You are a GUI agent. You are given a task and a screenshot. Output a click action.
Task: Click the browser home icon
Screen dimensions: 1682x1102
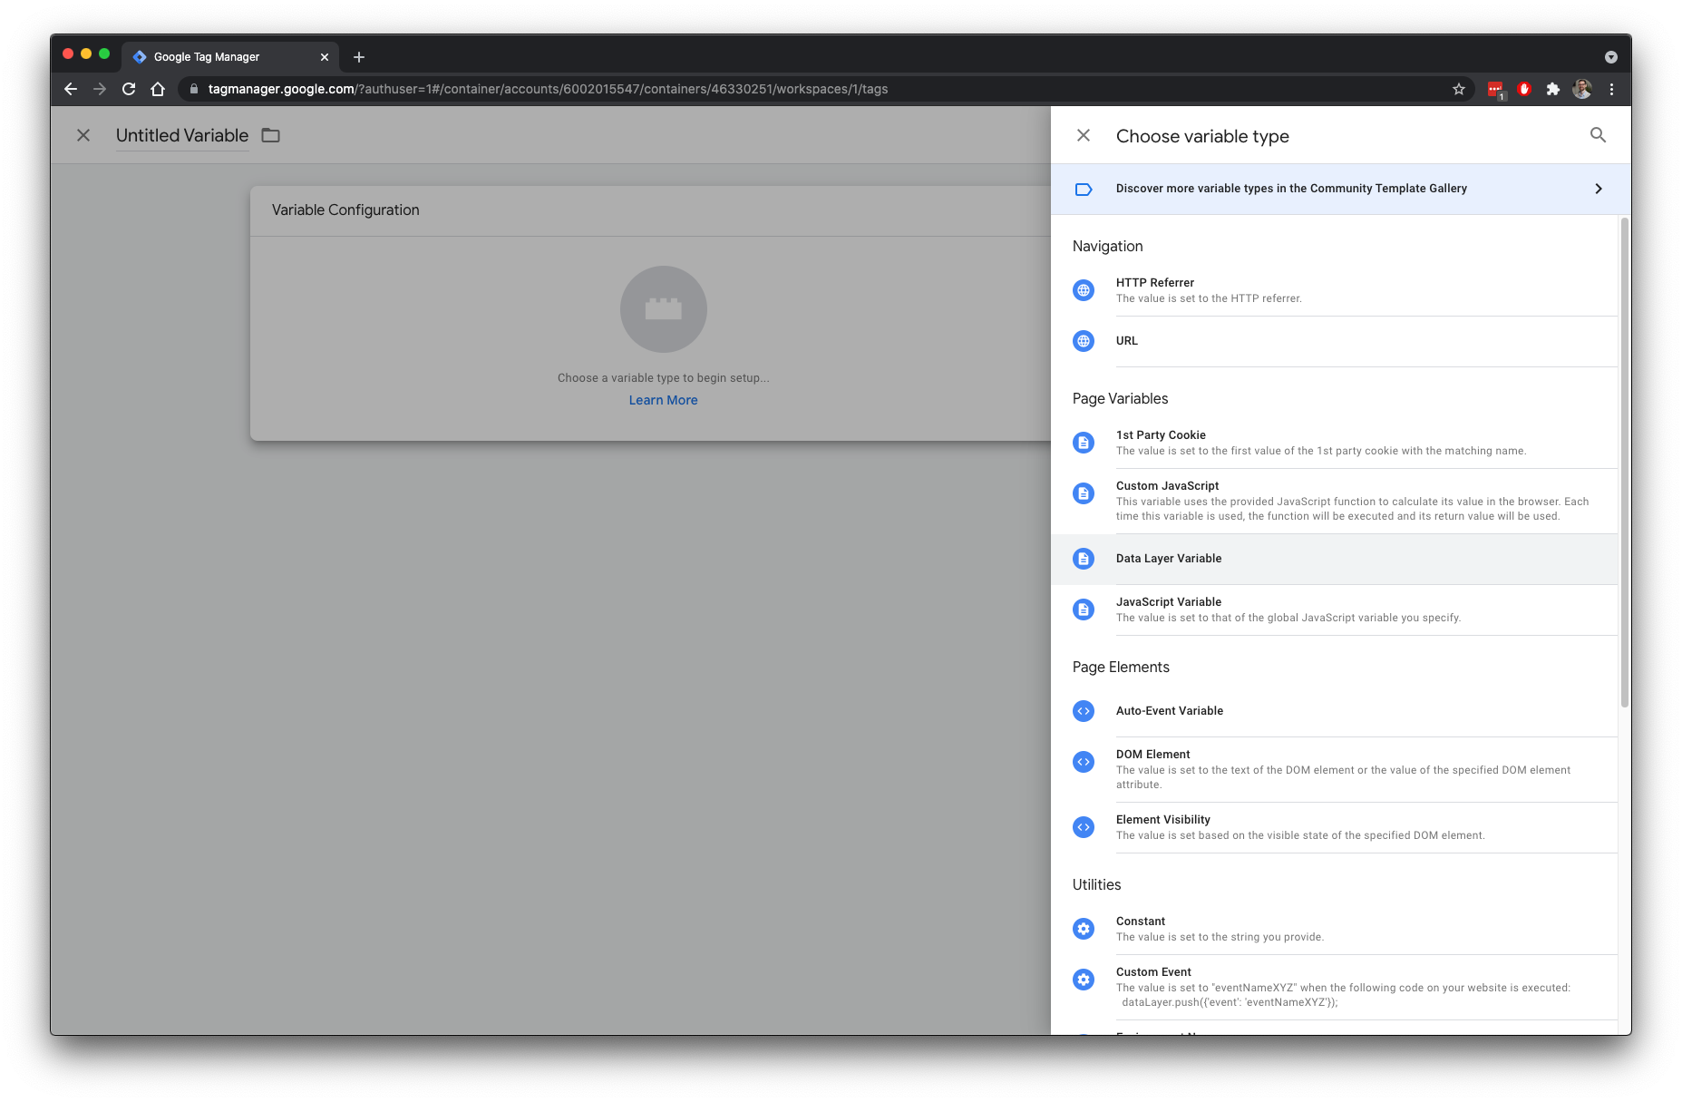click(158, 89)
